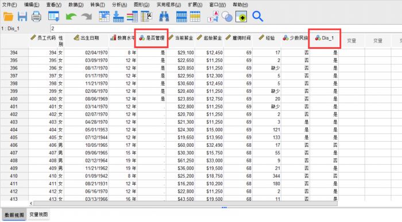Image resolution: width=402 pixels, height=222 pixels.
Task: Click the experience cell showing 133
Action: coord(266,138)
